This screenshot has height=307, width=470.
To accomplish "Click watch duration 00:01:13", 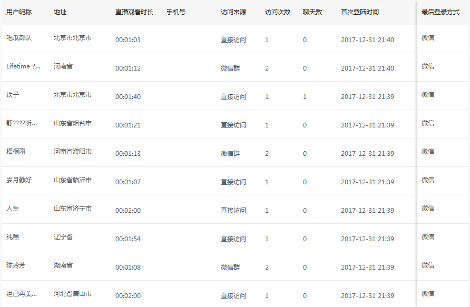I will pyautogui.click(x=128, y=154).
